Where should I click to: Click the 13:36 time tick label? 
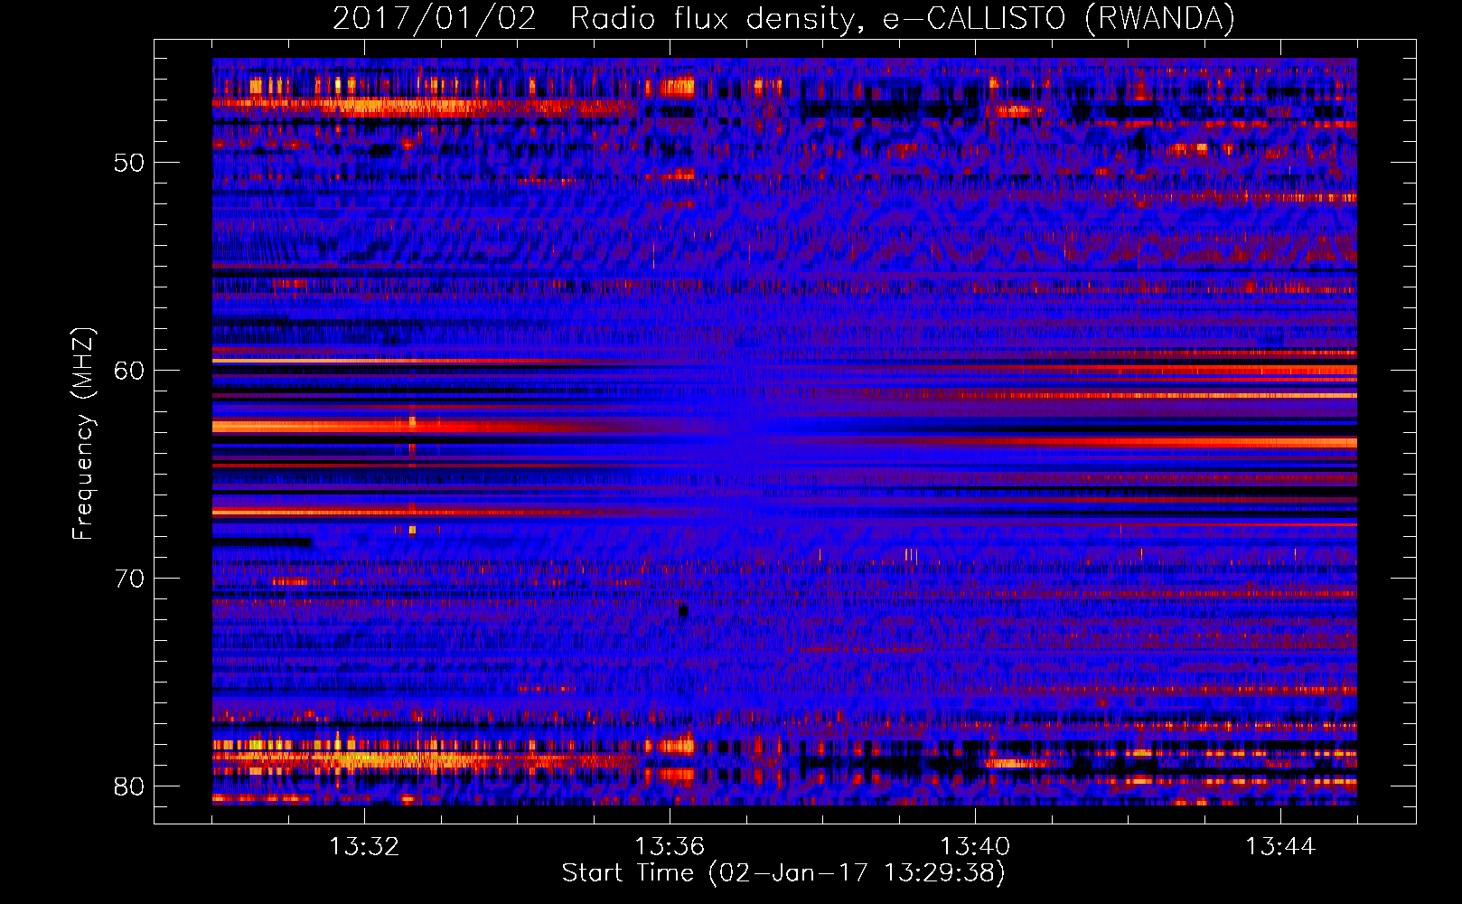coord(670,847)
